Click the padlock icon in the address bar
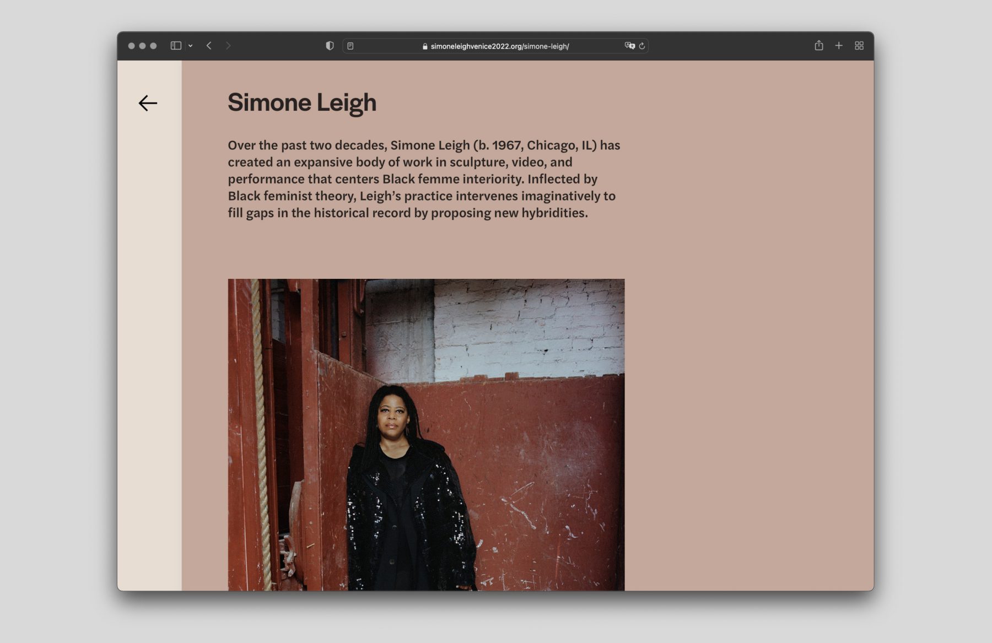This screenshot has height=643, width=992. (425, 46)
